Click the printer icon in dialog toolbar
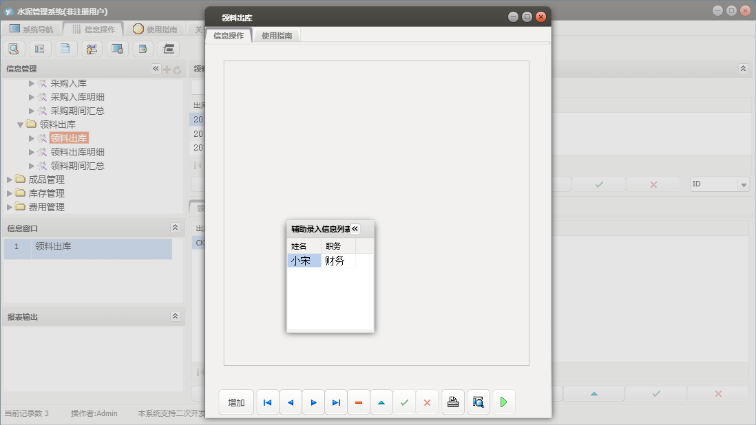The width and height of the screenshot is (756, 425). (x=452, y=402)
